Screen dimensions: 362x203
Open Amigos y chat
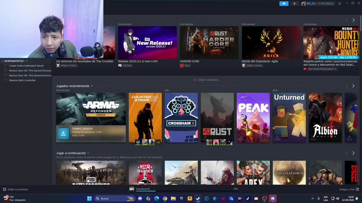pos(349,189)
